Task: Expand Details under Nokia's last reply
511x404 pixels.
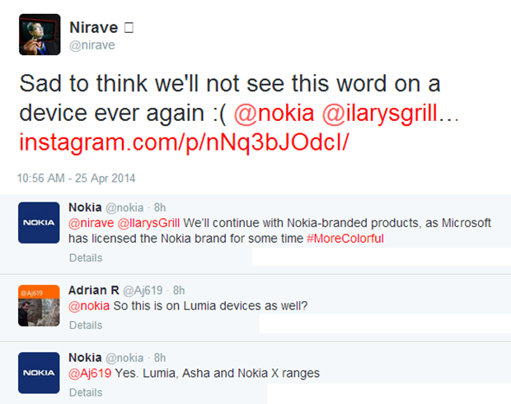Action: (x=86, y=392)
